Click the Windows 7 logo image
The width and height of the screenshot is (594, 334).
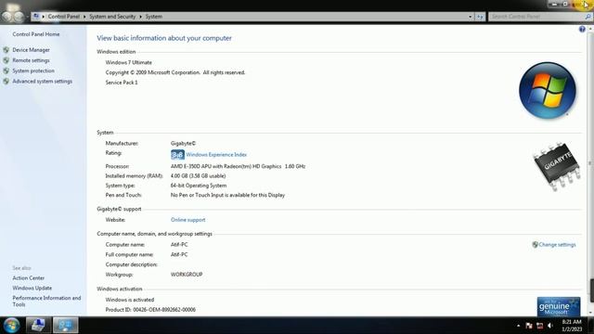tap(548, 91)
